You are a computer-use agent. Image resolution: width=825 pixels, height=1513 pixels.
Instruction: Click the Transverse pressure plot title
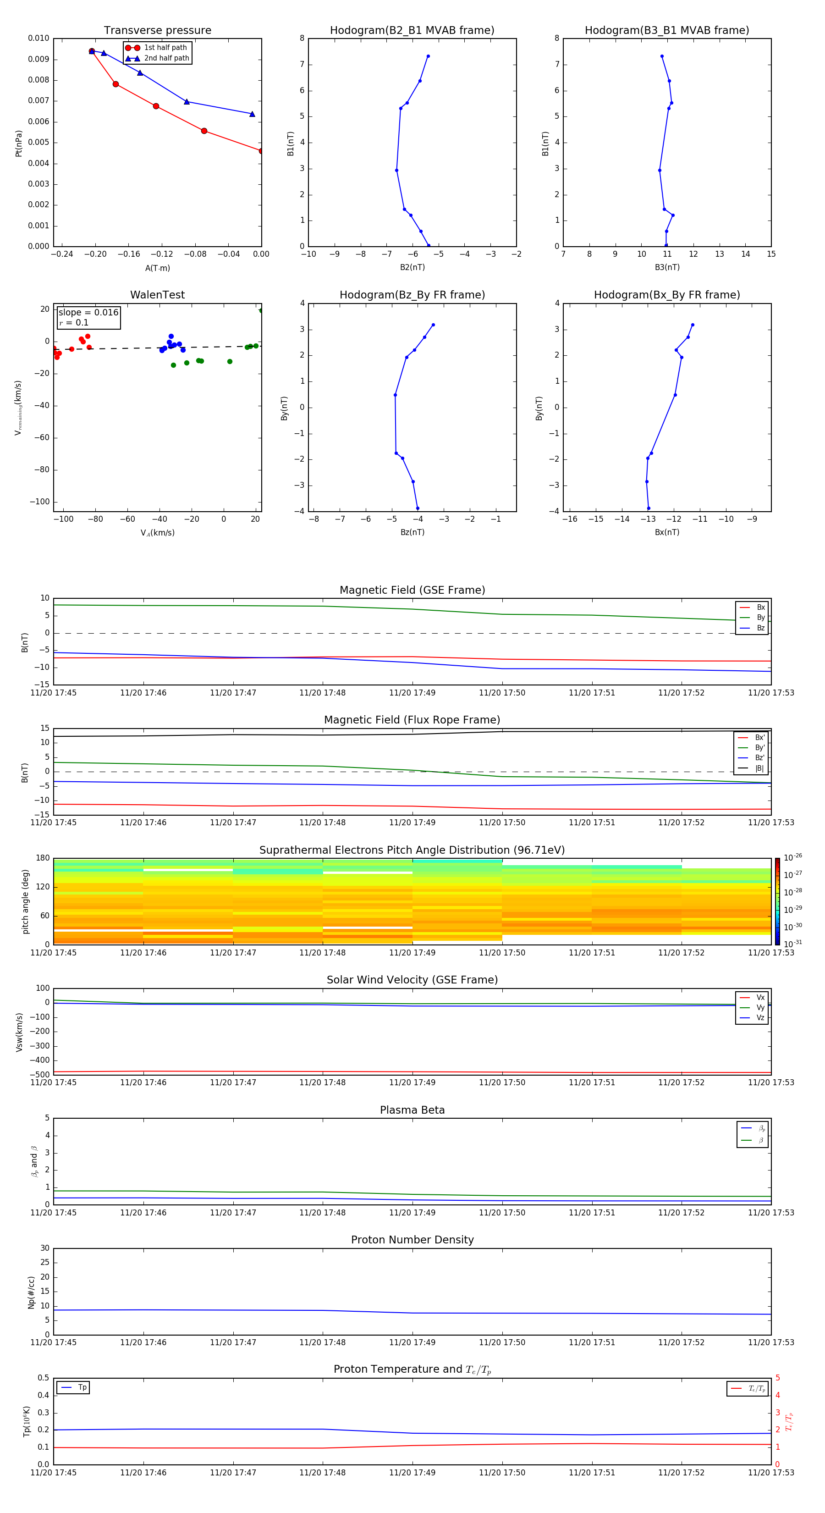click(x=157, y=31)
